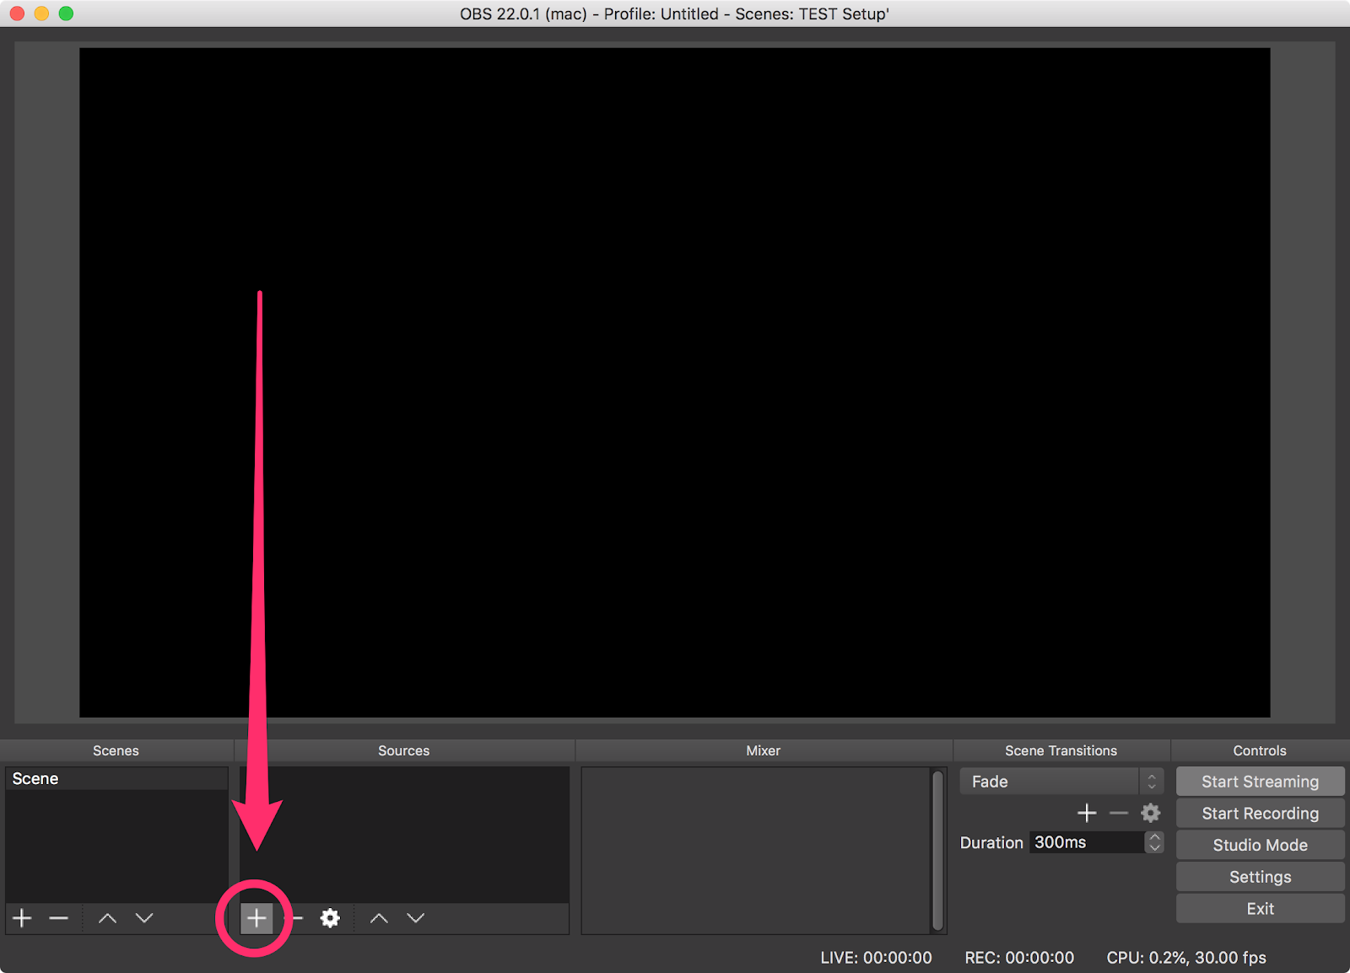Close the OBS window with red button
Viewport: 1350px width, 973px height.
[17, 13]
